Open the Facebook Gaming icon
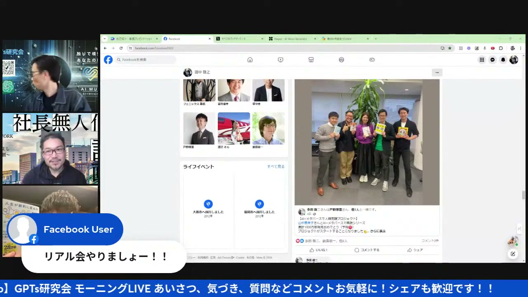 372,60
